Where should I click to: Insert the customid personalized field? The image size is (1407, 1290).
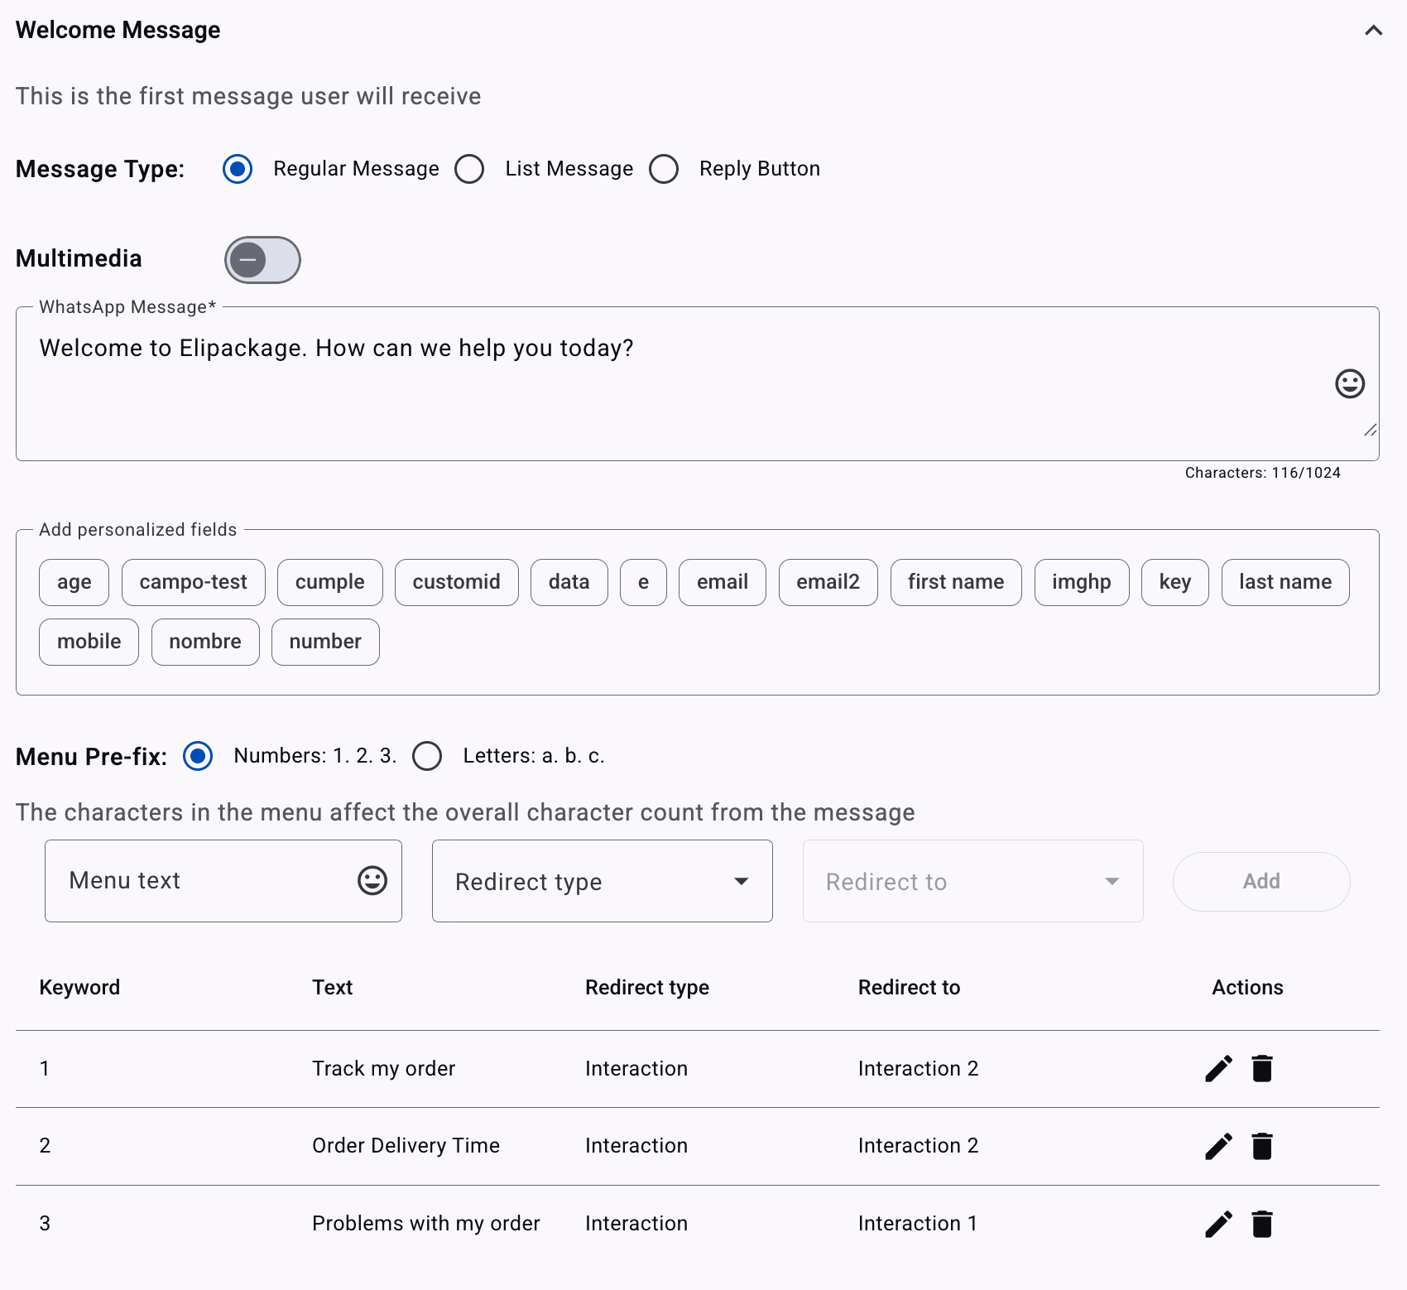point(457,583)
